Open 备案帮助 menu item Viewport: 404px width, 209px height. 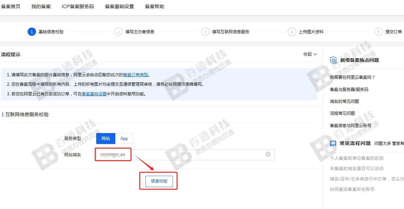(x=155, y=7)
